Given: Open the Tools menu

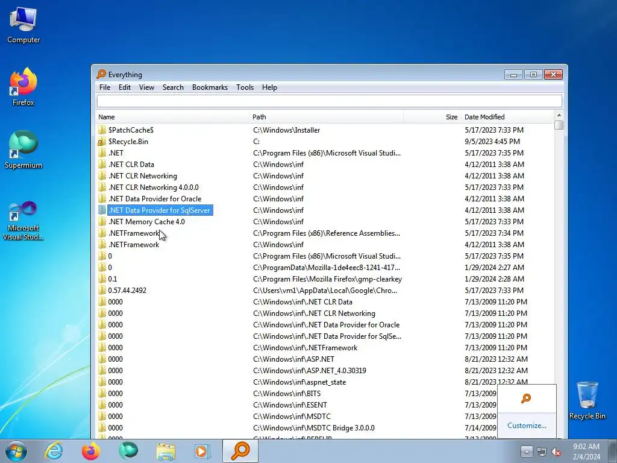Looking at the screenshot, I should point(245,87).
